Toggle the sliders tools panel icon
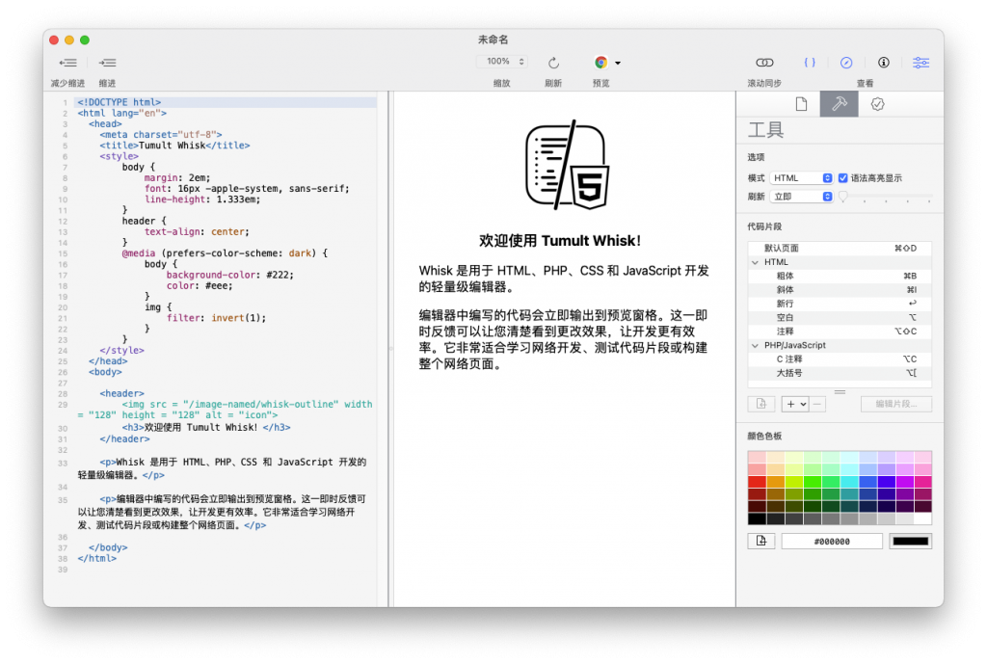The height and width of the screenshot is (664, 987). click(920, 63)
